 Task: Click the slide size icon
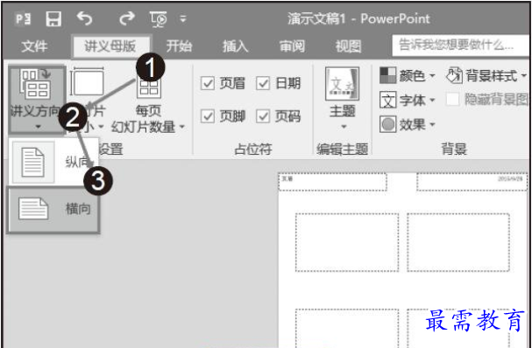click(87, 81)
